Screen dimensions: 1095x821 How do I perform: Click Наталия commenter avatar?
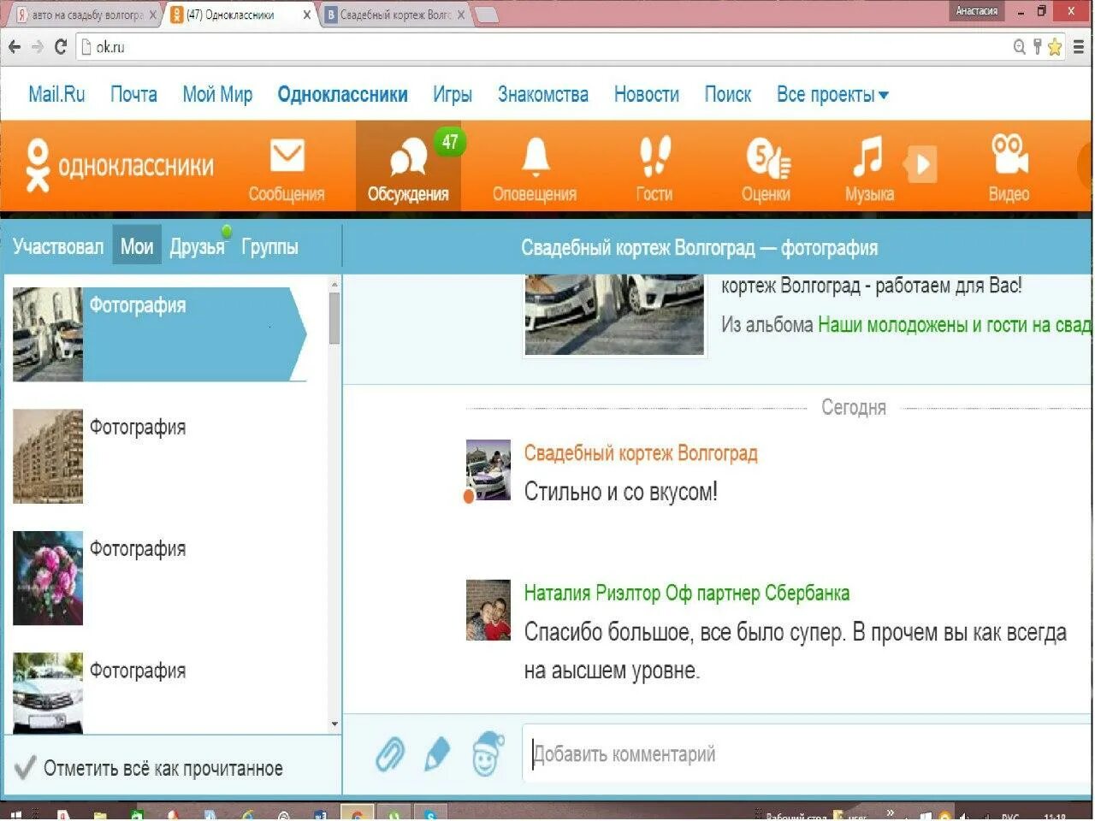(488, 610)
